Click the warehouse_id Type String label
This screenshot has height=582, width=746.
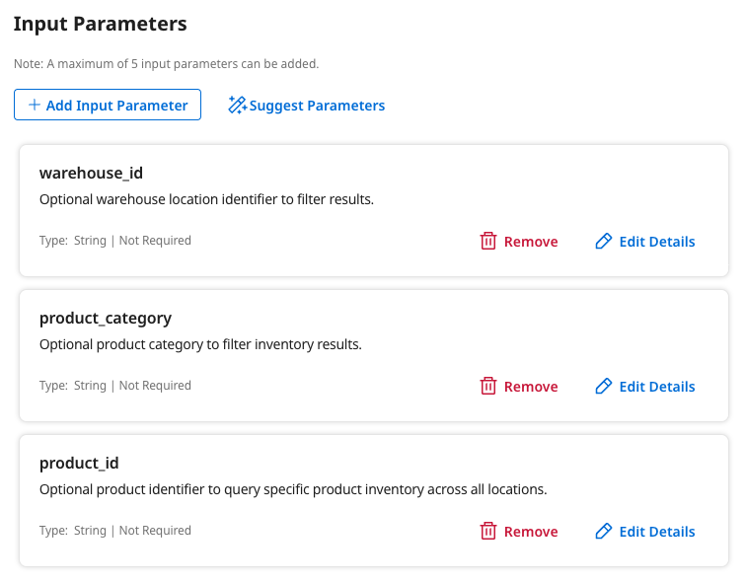tap(114, 241)
